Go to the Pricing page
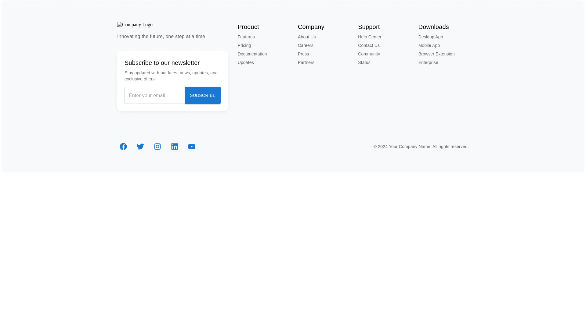 click(x=244, y=45)
